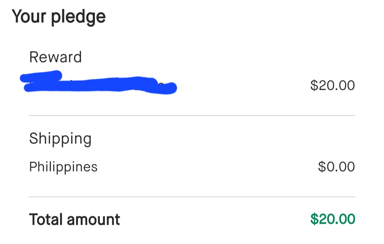Click the dollar sign in the green total
The image size is (384, 244).
[314, 219]
